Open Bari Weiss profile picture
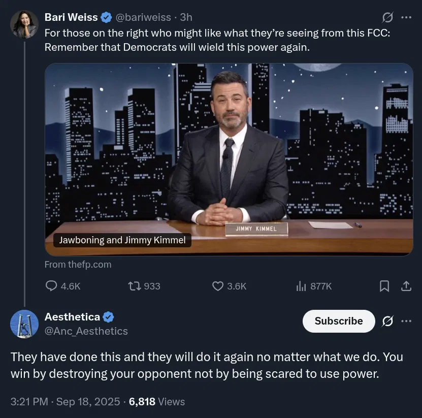422x418 pixels. (24, 24)
